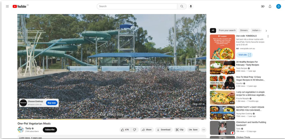The height and width of the screenshot is (139, 285).
Task: Click the search magnifier button
Action: (182, 6)
